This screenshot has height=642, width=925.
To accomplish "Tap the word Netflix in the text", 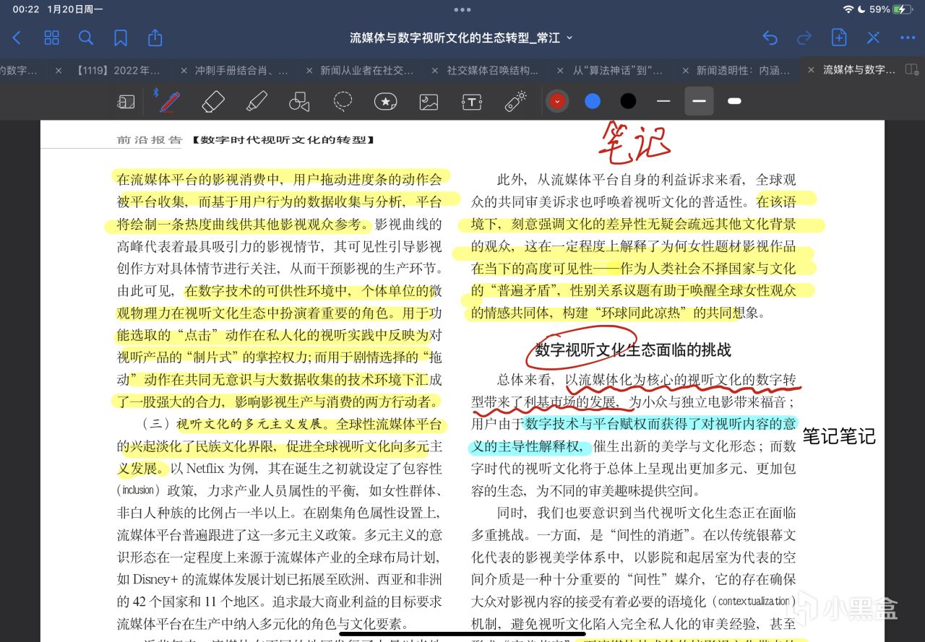I will coord(207,468).
